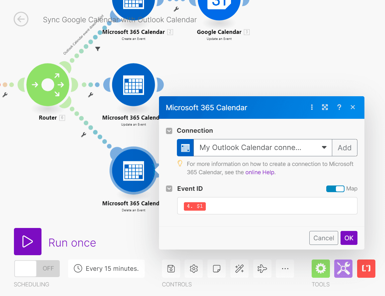Collapse the Connection section chevron
The image size is (385, 296).
(169, 131)
